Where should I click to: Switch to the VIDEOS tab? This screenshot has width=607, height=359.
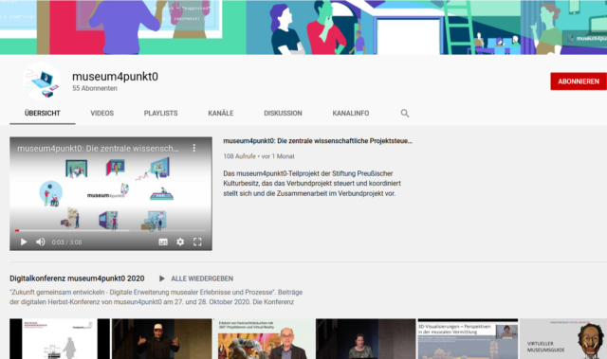click(102, 114)
